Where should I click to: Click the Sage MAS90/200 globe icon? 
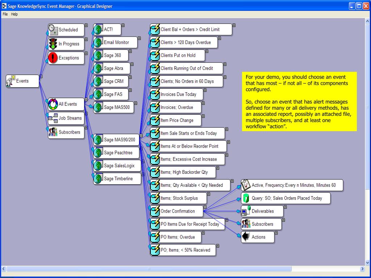pyautogui.click(x=98, y=140)
